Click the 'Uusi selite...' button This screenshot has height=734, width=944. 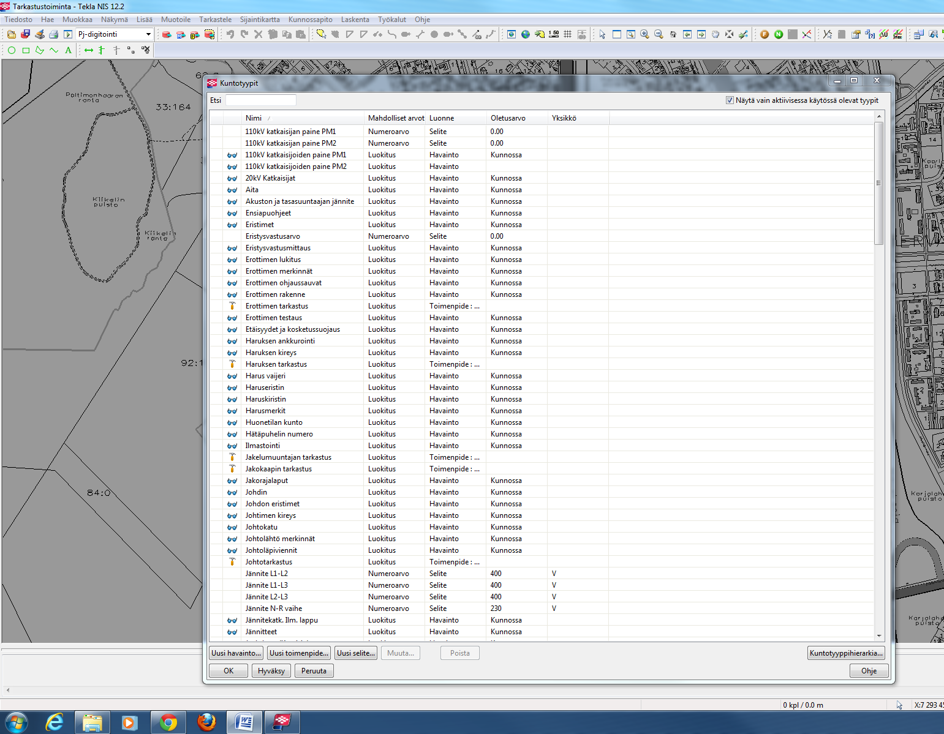point(356,653)
